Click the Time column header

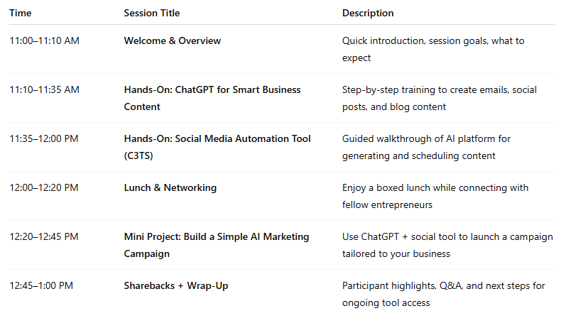click(20, 13)
